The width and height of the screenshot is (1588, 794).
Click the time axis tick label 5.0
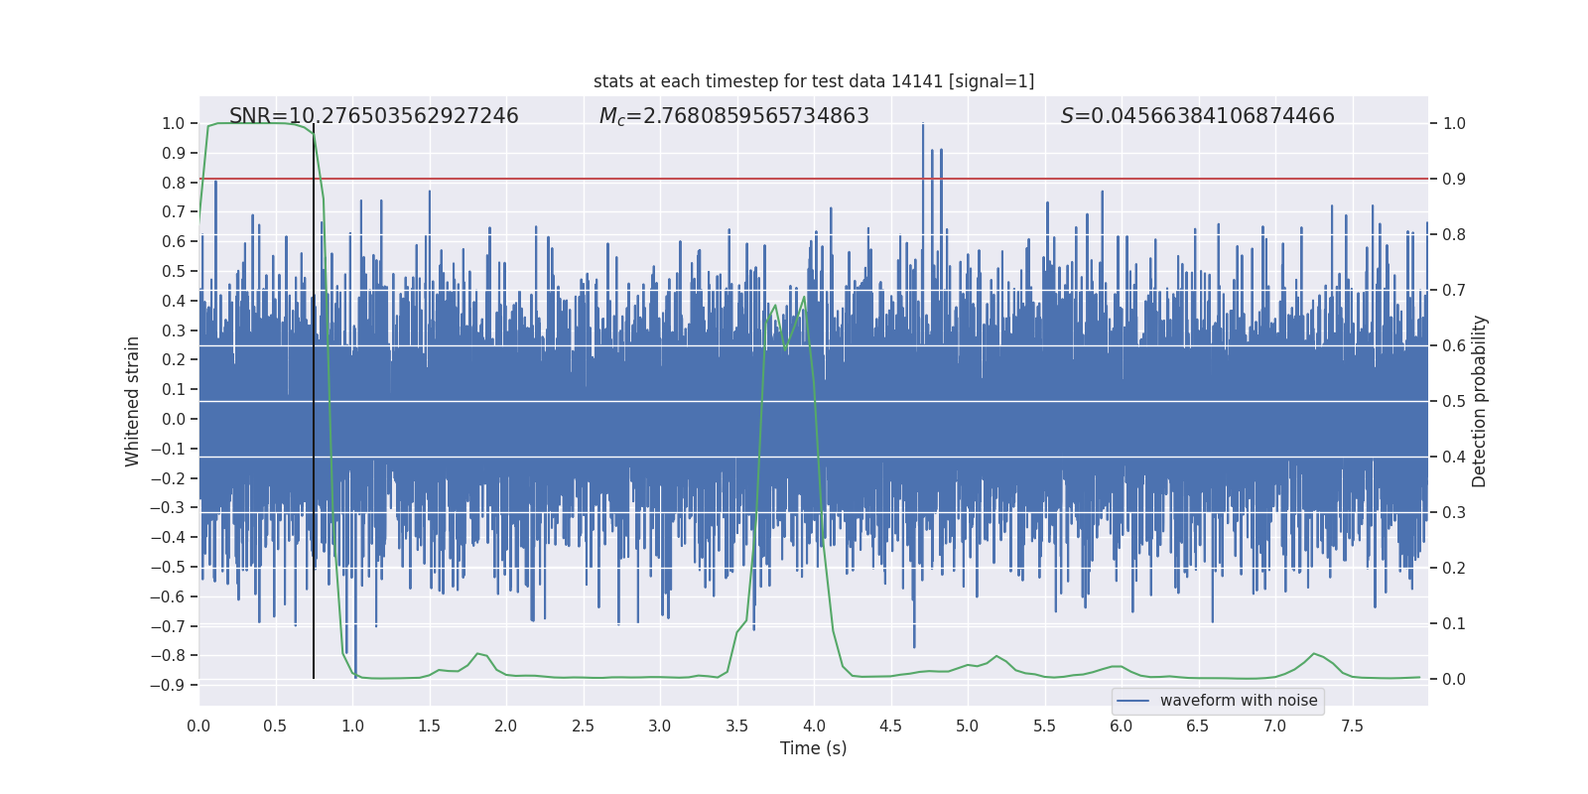[x=968, y=726]
